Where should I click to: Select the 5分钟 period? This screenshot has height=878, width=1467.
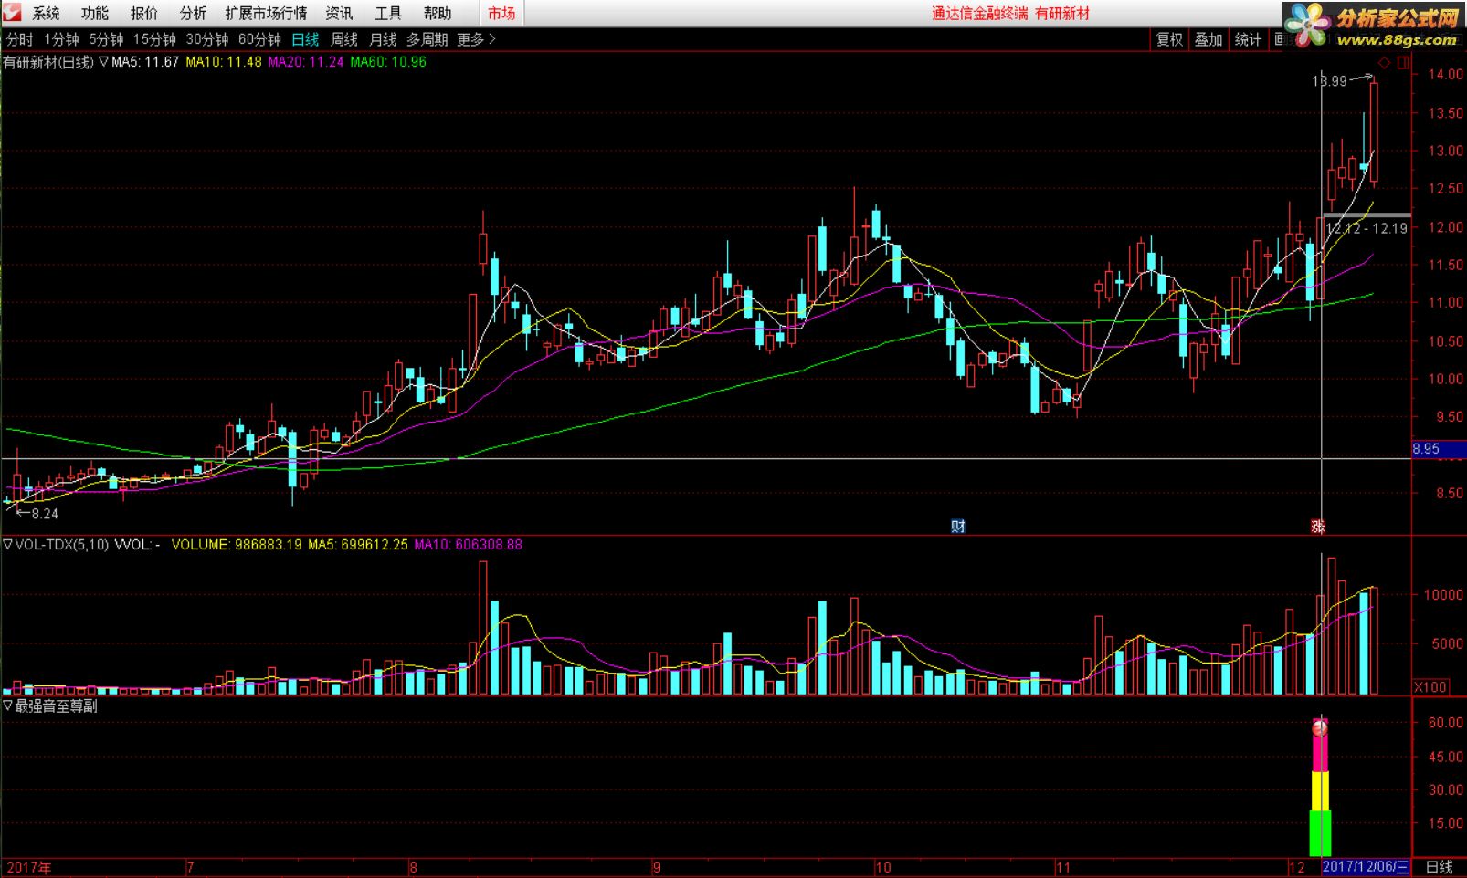pos(106,39)
